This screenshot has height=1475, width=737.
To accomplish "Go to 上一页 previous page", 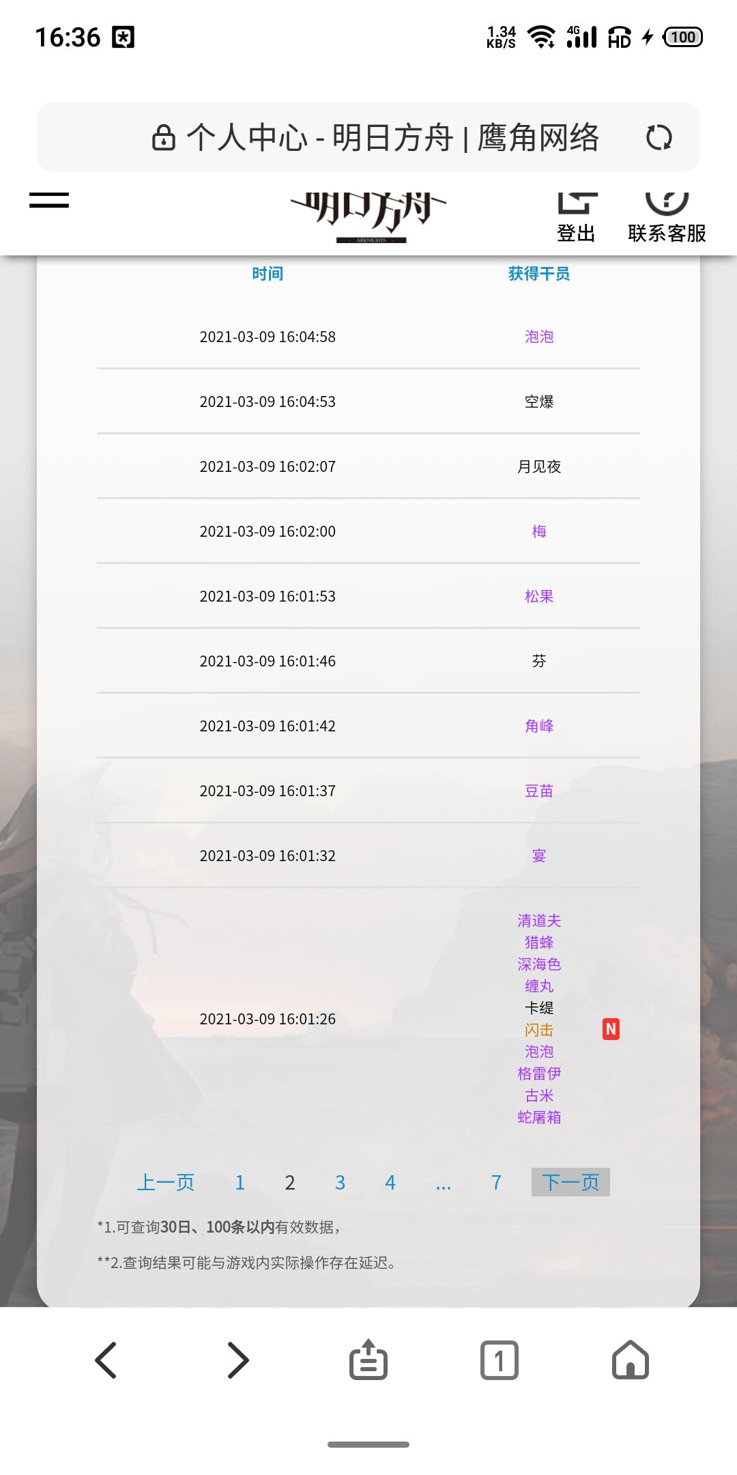I will tap(166, 1182).
